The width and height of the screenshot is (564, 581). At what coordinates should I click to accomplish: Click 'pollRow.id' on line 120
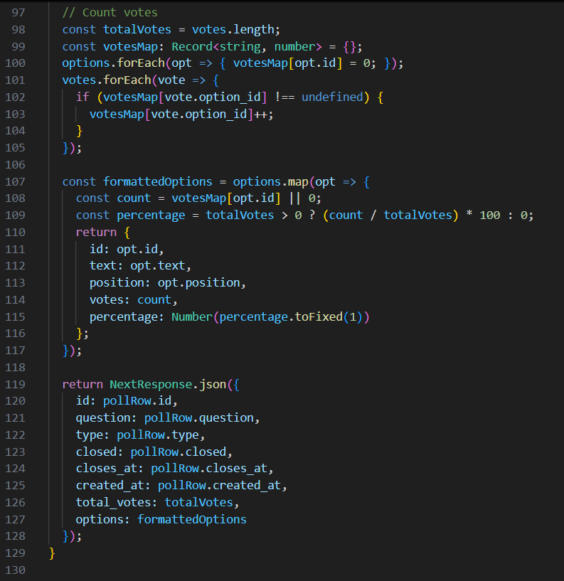137,401
